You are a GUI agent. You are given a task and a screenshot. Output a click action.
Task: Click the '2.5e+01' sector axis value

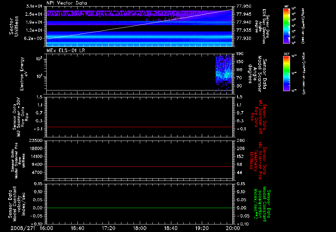tap(34, 14)
